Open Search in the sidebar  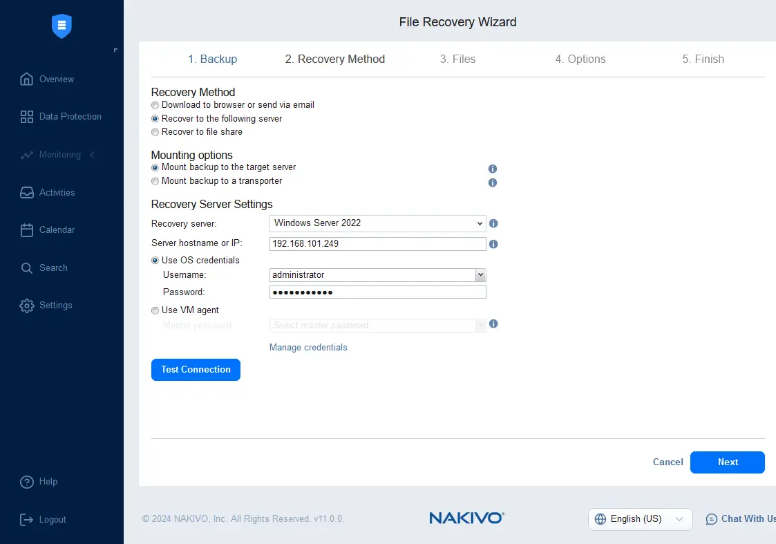coord(53,268)
